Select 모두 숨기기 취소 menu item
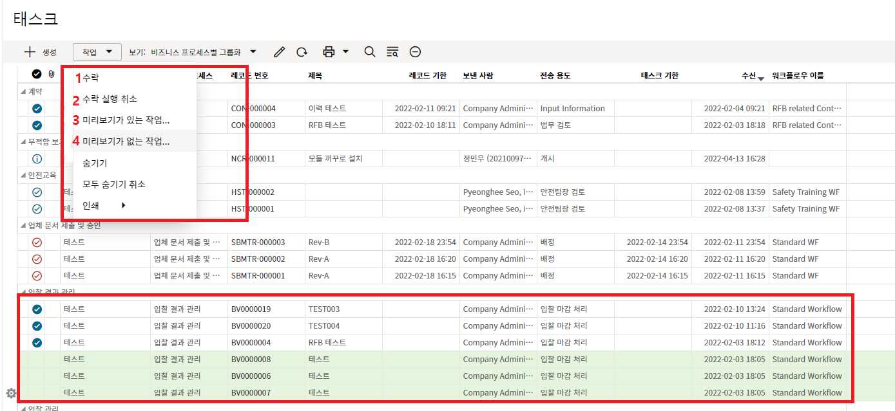 pos(114,184)
